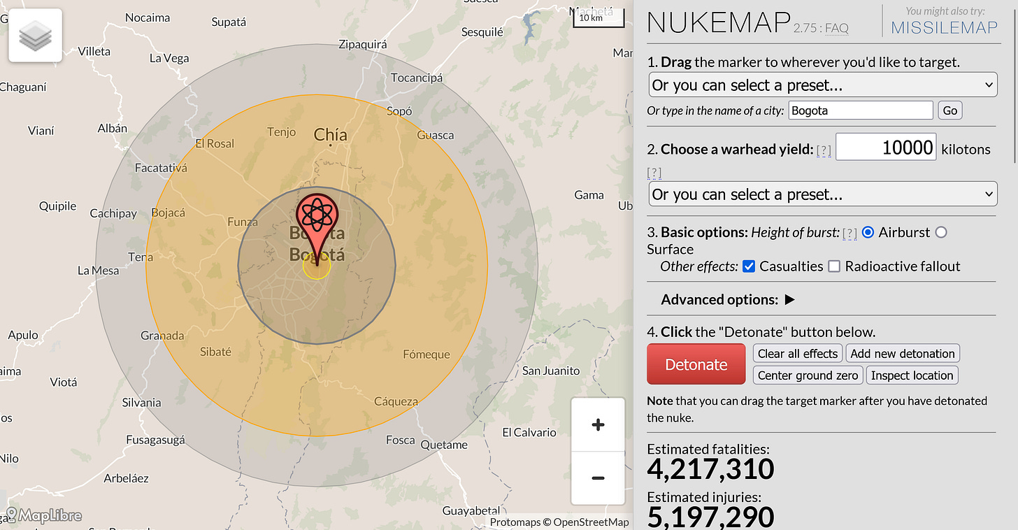This screenshot has width=1018, height=530.
Task: Click the Facatativá town label
Action: [162, 169]
